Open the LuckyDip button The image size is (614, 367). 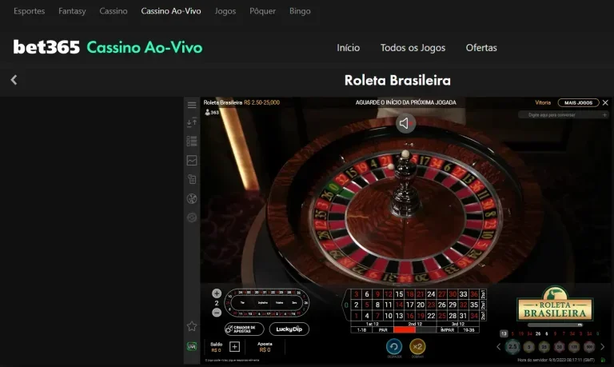[x=289, y=329]
